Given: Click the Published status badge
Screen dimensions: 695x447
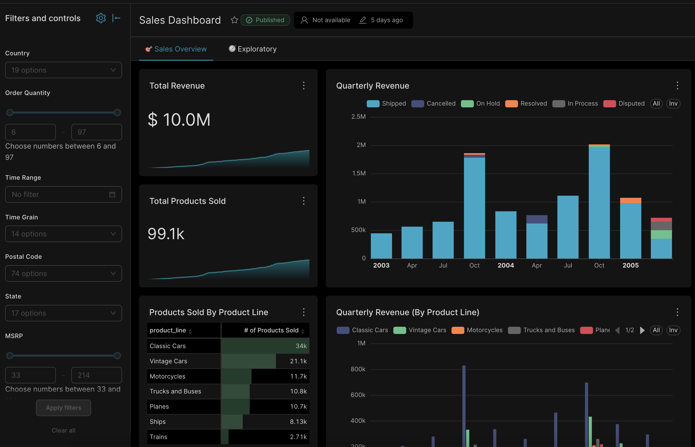Looking at the screenshot, I should 265,20.
